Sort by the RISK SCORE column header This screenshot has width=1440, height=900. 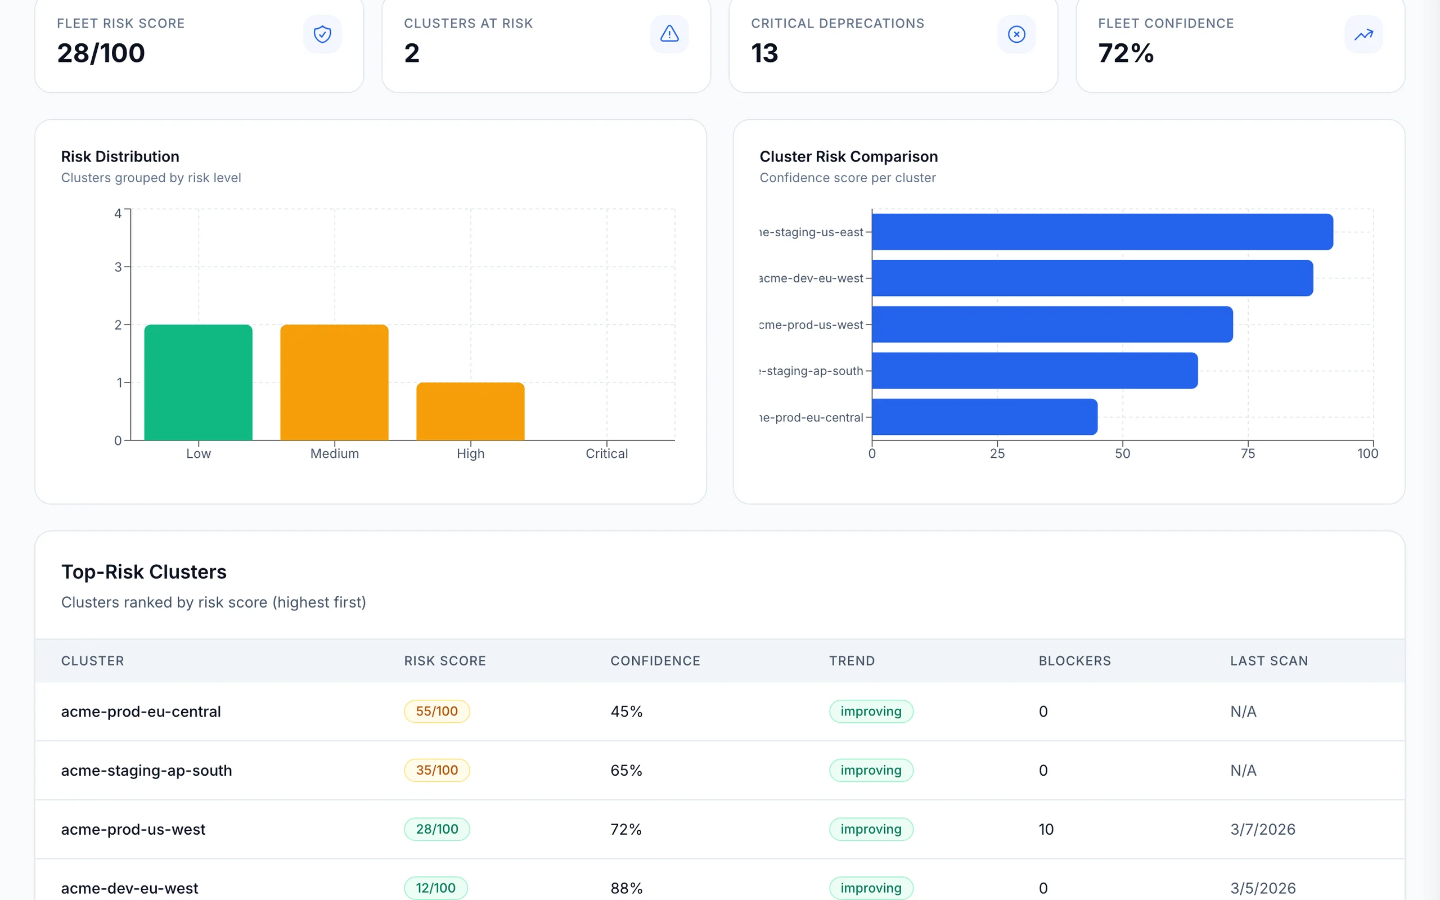click(444, 661)
